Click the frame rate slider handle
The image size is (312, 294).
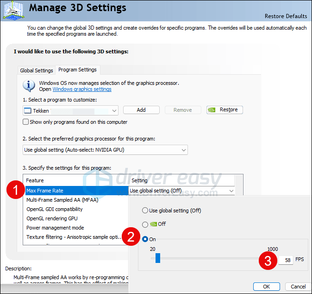pyautogui.click(x=157, y=258)
